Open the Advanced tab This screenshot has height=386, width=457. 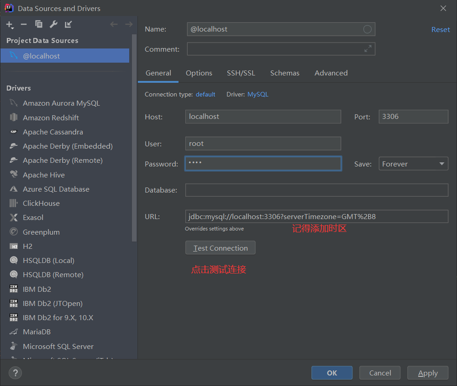coord(331,73)
